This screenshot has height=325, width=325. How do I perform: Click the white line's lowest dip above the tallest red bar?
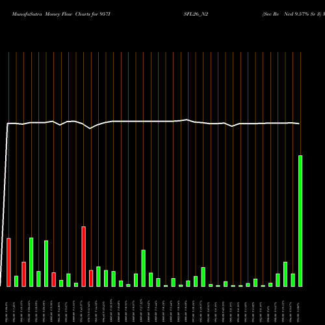[90, 129]
